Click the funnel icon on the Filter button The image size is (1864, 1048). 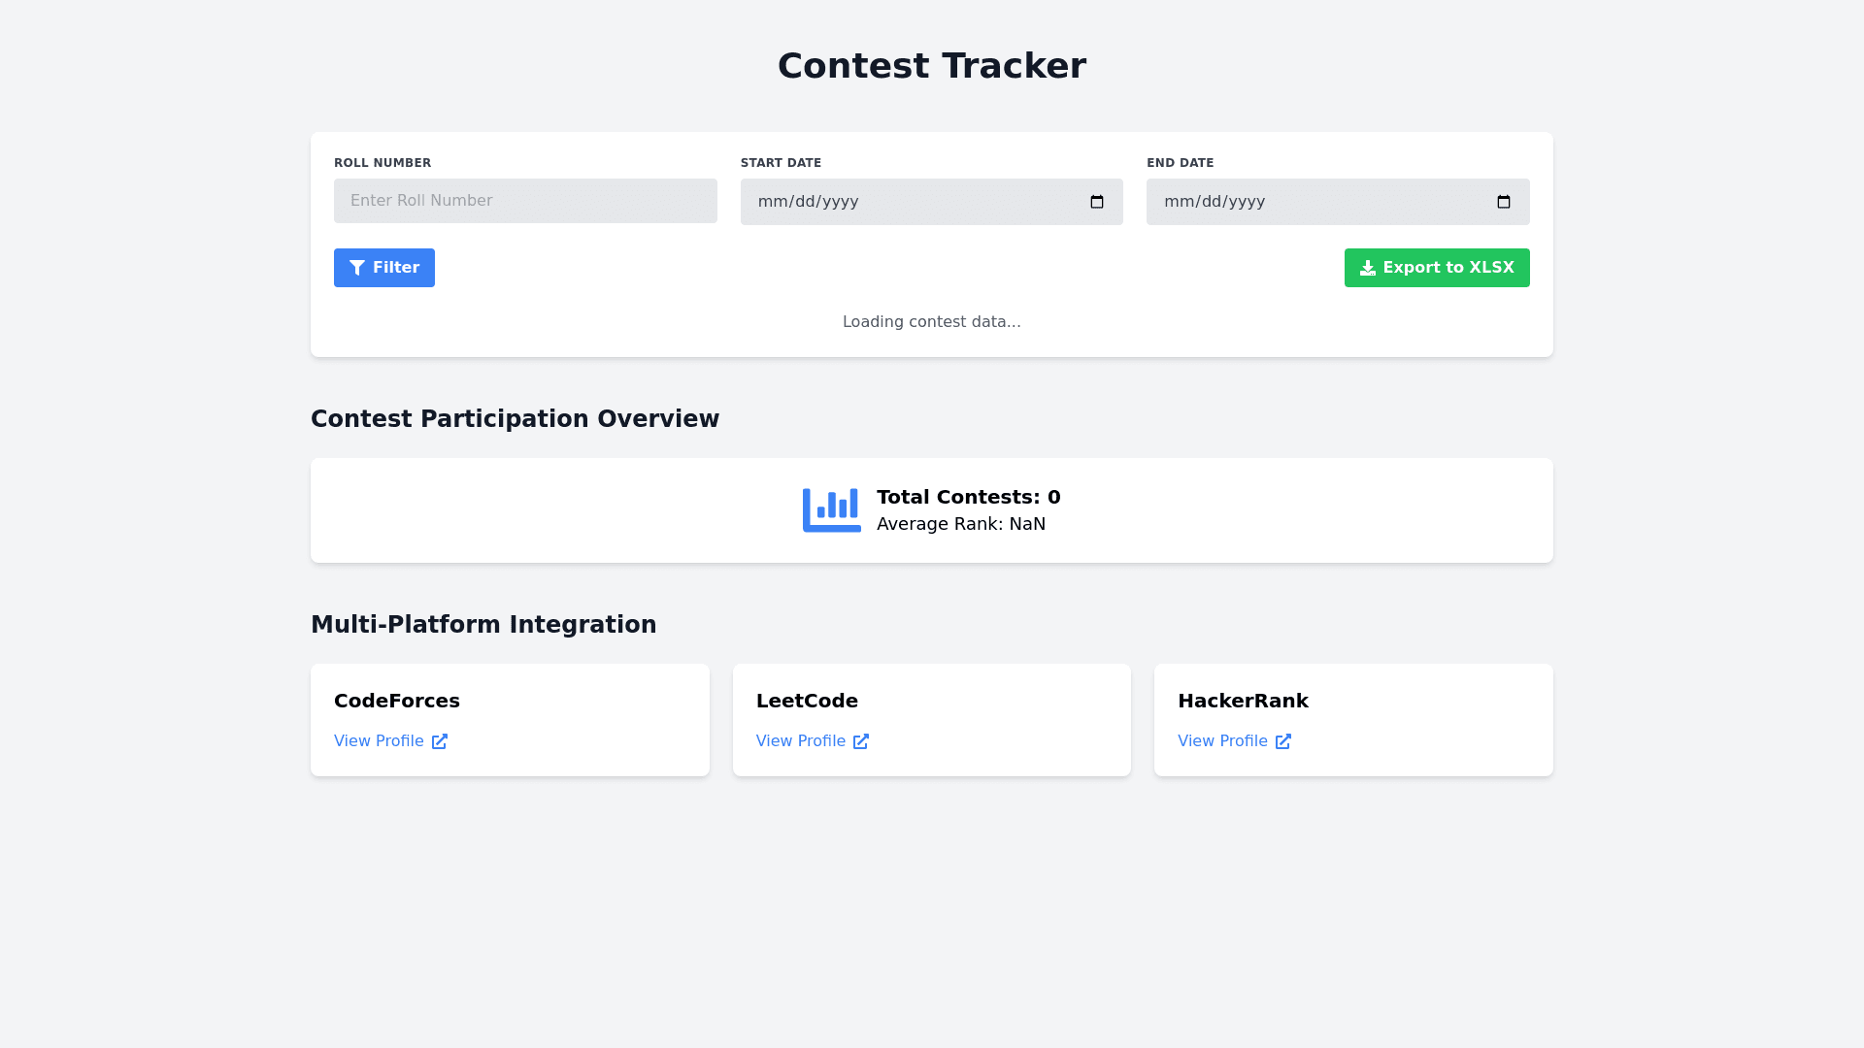coord(357,268)
